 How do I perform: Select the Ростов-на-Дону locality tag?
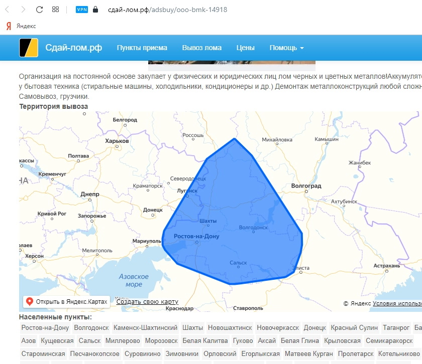[x=45, y=328]
